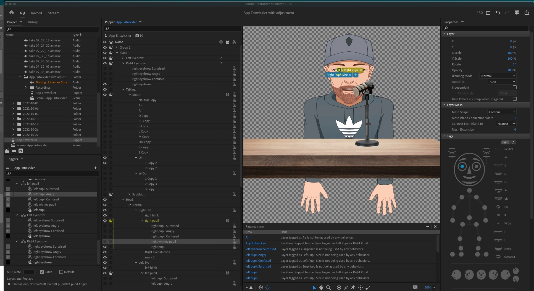The image size is (534, 291).
Task: Click the rigging issues warning icon
Action: tap(251, 287)
